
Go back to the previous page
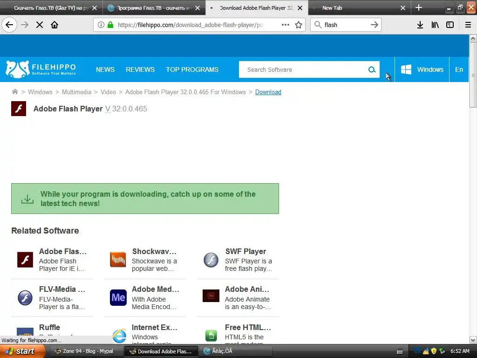click(x=9, y=25)
